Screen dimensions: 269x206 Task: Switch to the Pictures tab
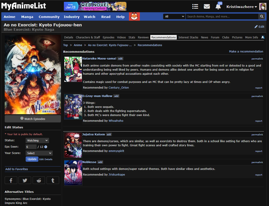[237, 37]
